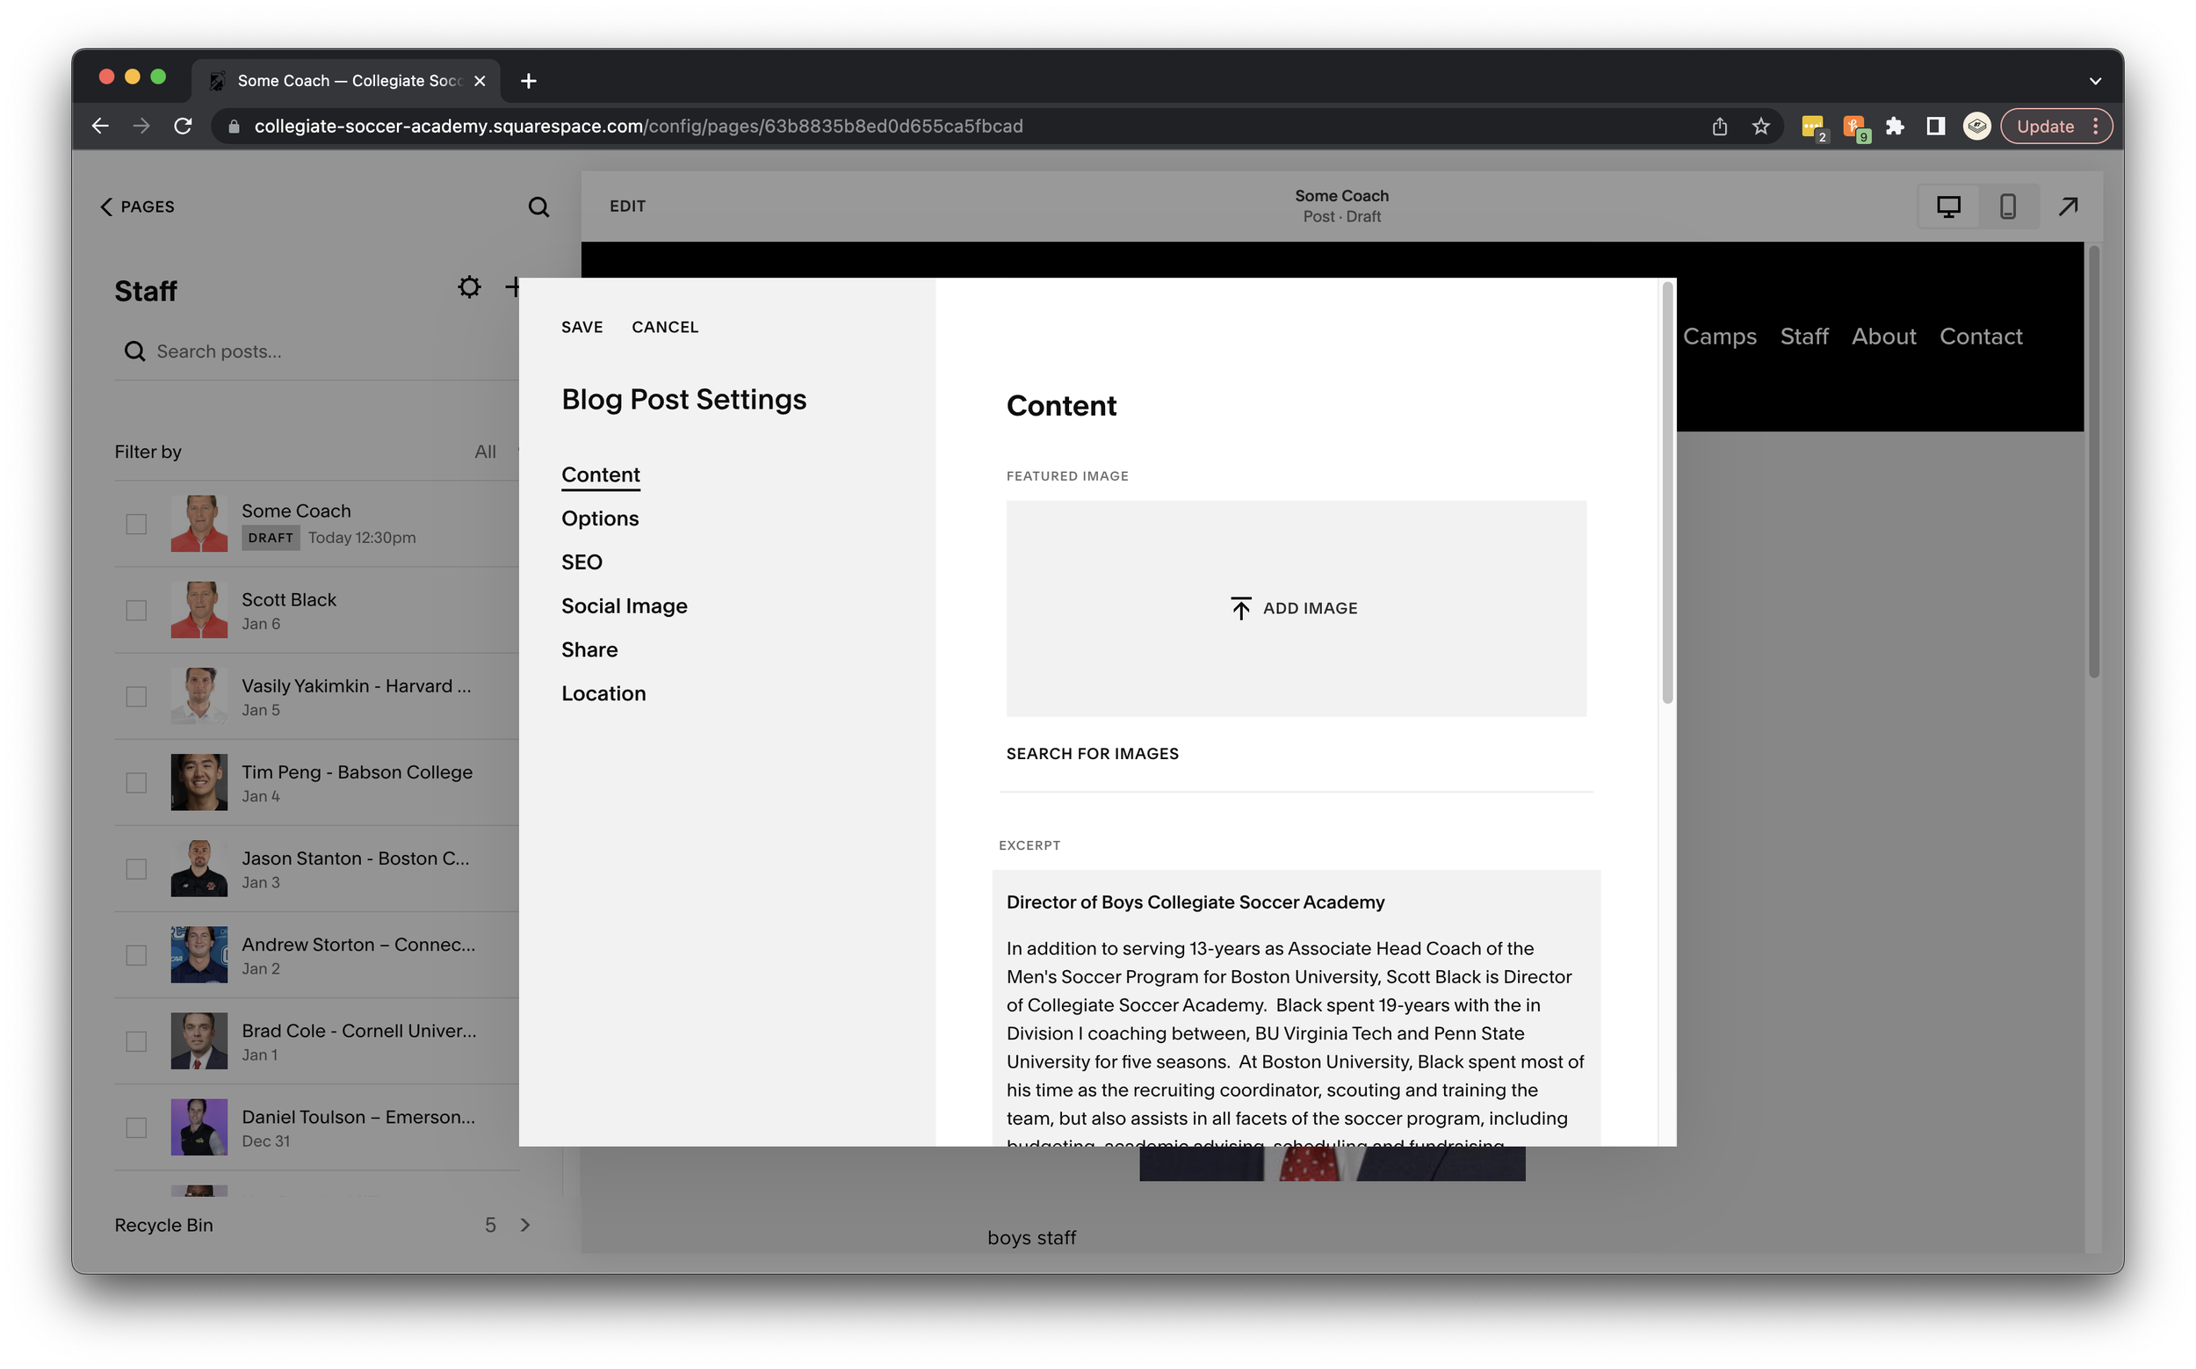Check the Some Coach post checkbox
Image resolution: width=2196 pixels, height=1369 pixels.
click(136, 525)
